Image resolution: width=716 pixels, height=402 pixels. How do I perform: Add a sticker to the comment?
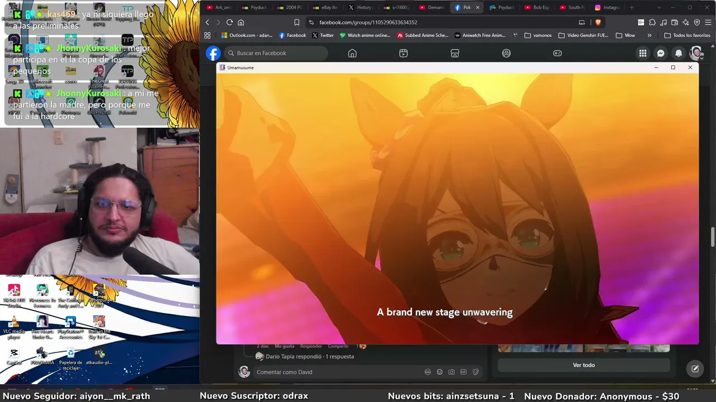click(x=475, y=372)
